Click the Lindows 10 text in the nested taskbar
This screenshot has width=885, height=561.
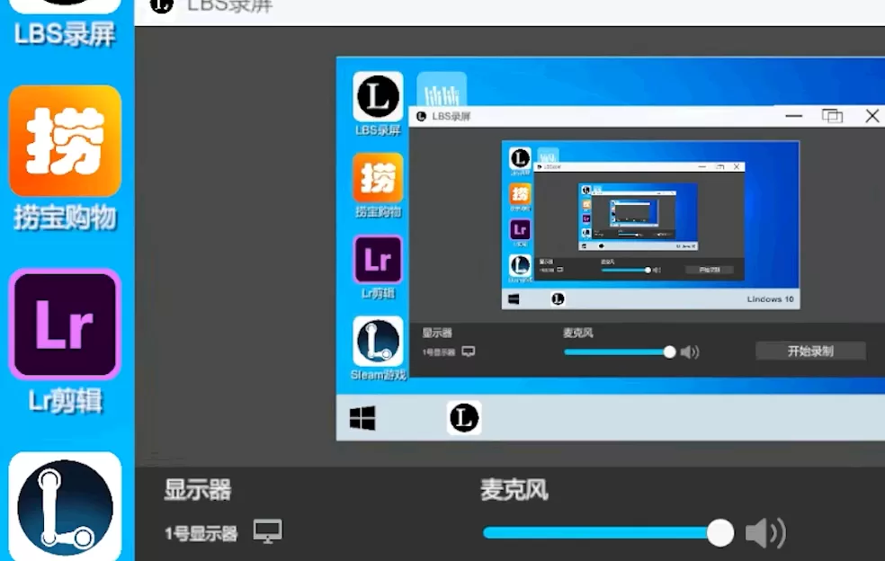[771, 299]
